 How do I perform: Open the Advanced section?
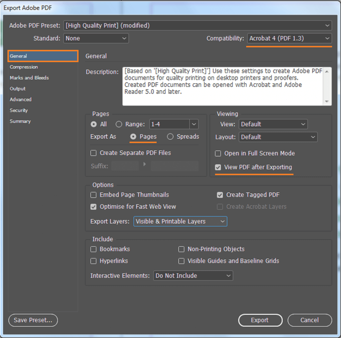(20, 99)
